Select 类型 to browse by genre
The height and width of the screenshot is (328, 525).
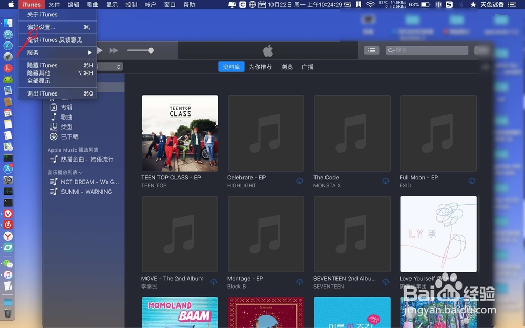[67, 126]
